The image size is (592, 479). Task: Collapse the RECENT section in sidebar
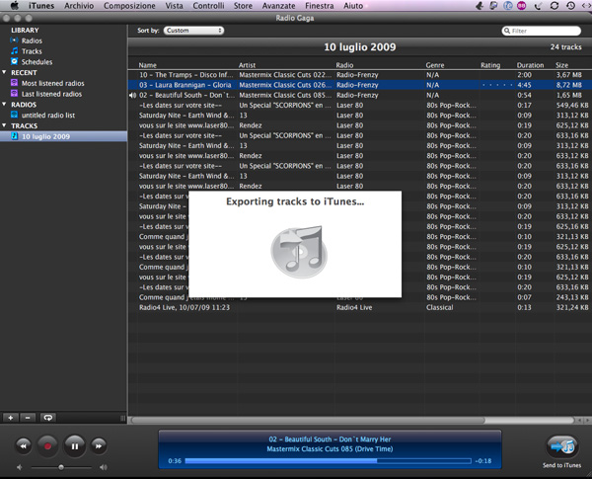pos(5,72)
